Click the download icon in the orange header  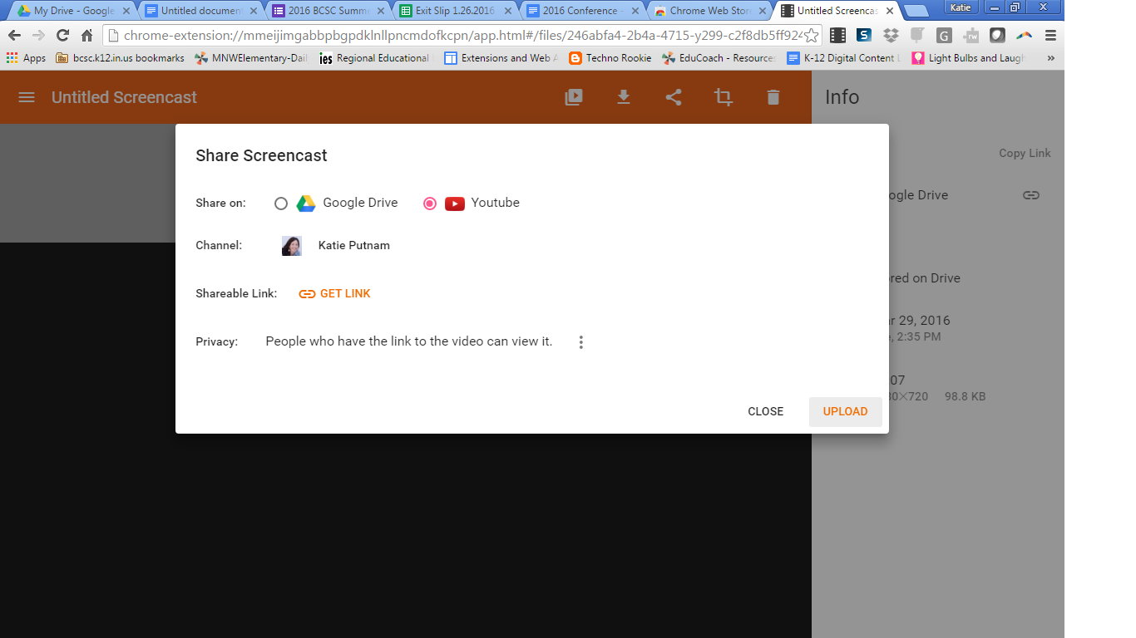[x=624, y=97]
